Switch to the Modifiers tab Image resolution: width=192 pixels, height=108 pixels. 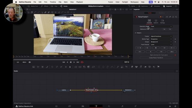162,13
